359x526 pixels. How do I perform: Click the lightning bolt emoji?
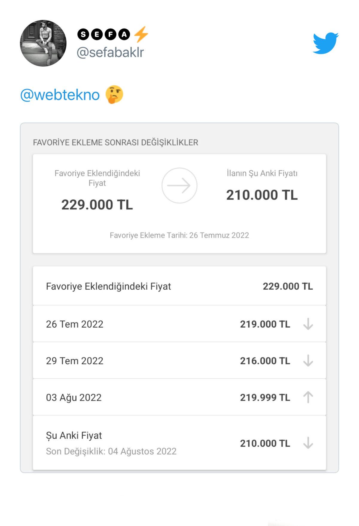[141, 34]
